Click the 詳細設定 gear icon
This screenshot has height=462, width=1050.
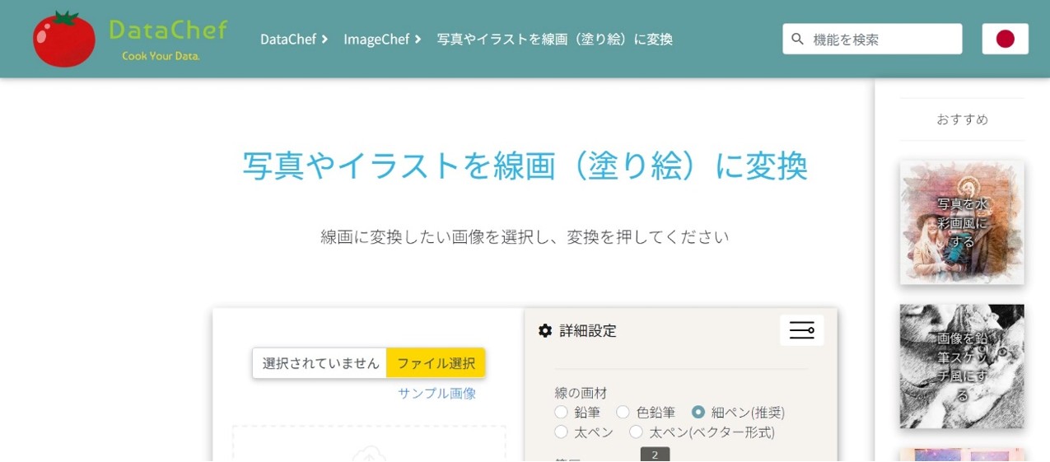click(x=545, y=331)
